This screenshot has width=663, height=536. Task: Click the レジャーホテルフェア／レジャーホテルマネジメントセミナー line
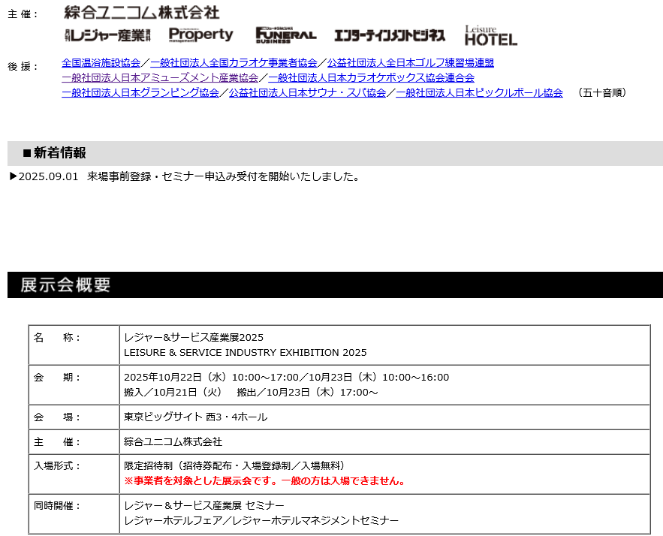[261, 520]
